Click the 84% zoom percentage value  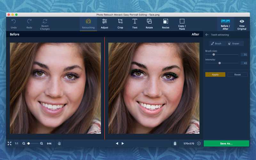49,143
